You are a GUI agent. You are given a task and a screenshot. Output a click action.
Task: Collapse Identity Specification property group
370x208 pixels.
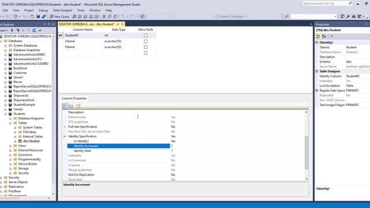tap(64, 136)
